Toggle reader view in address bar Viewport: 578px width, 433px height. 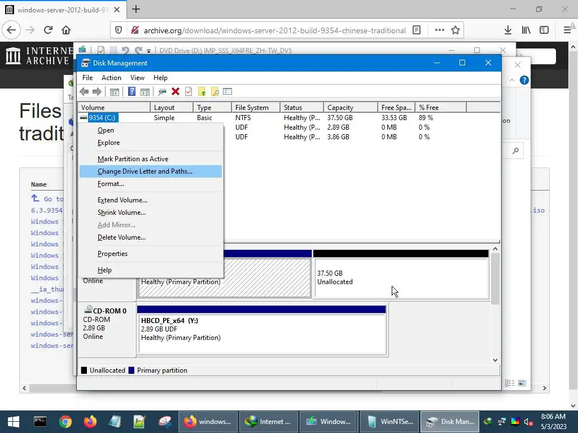[417, 30]
